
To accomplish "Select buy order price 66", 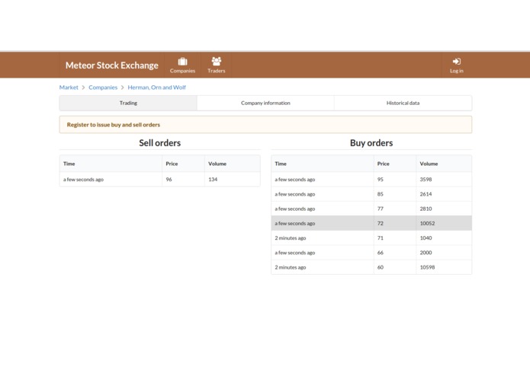I will coord(395,253).
